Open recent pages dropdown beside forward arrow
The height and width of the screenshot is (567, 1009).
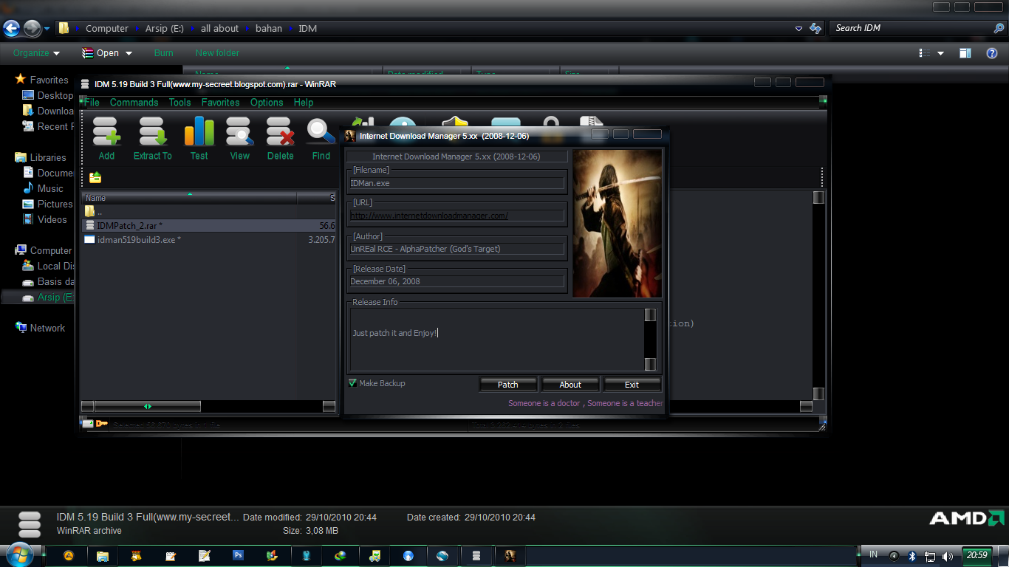(47, 29)
